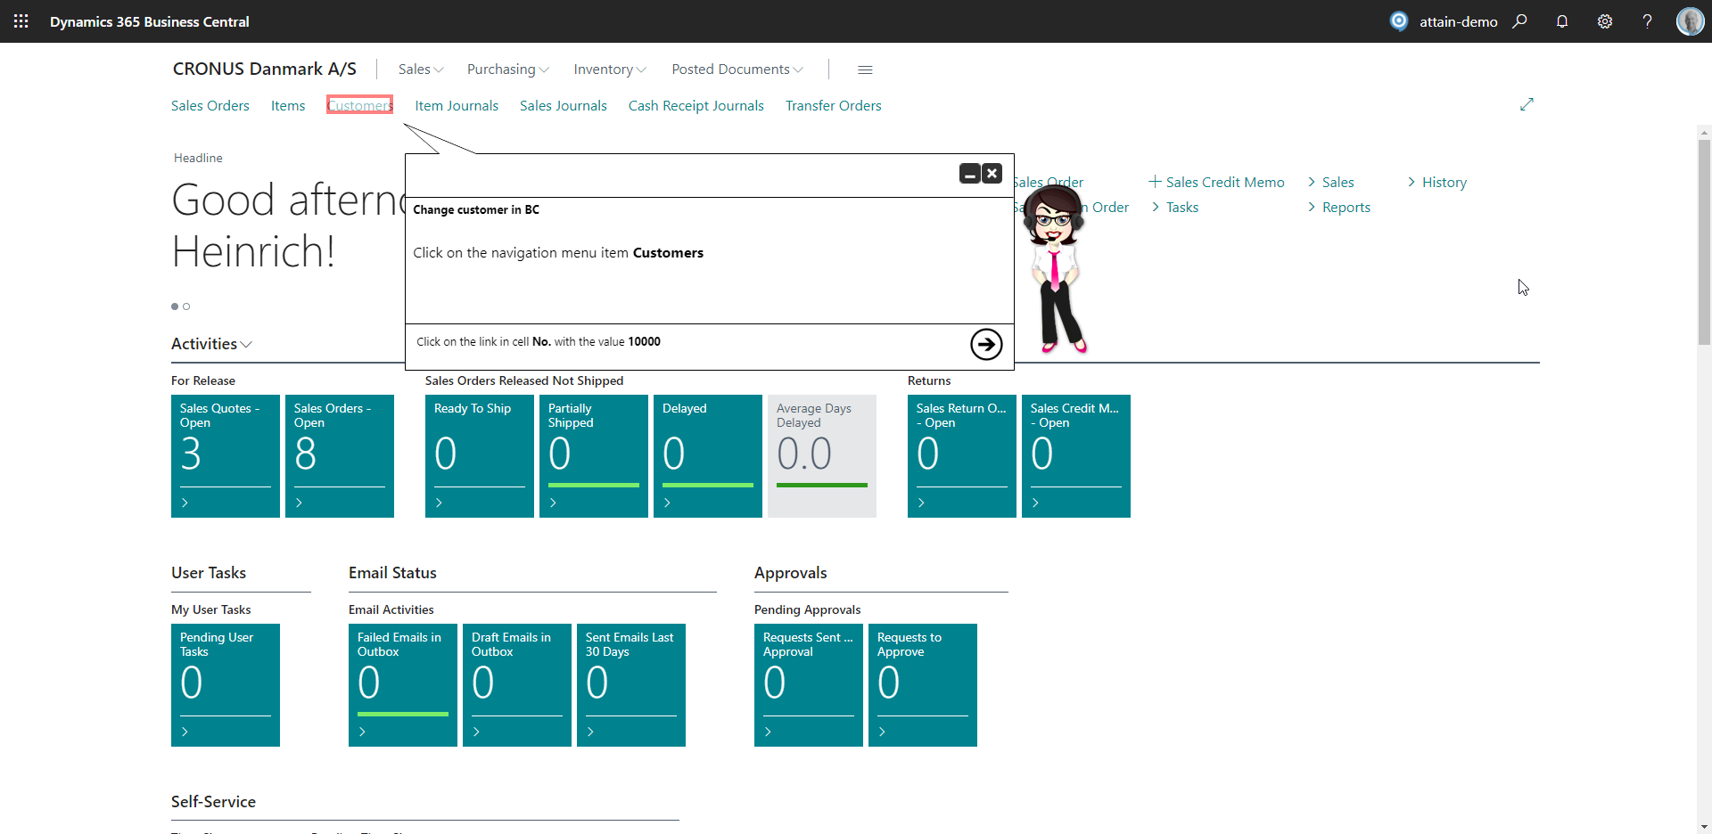The image size is (1712, 834).
Task: Open Pending User Tasks tile
Action: pyautogui.click(x=226, y=685)
